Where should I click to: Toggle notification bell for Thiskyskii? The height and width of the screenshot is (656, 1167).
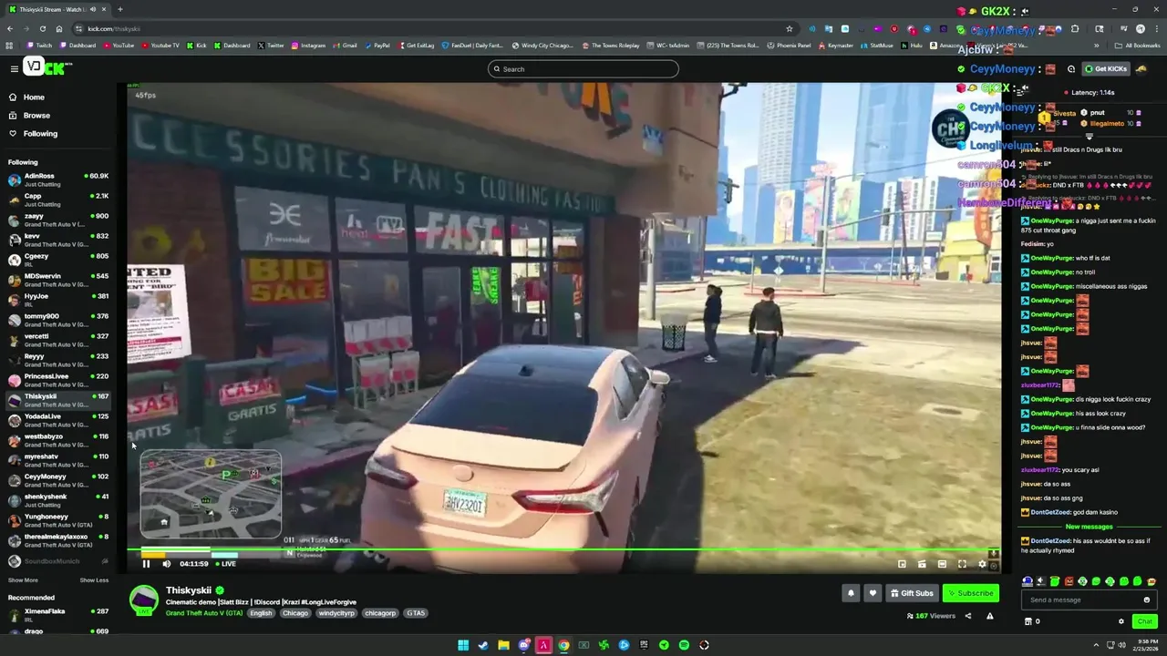point(851,593)
